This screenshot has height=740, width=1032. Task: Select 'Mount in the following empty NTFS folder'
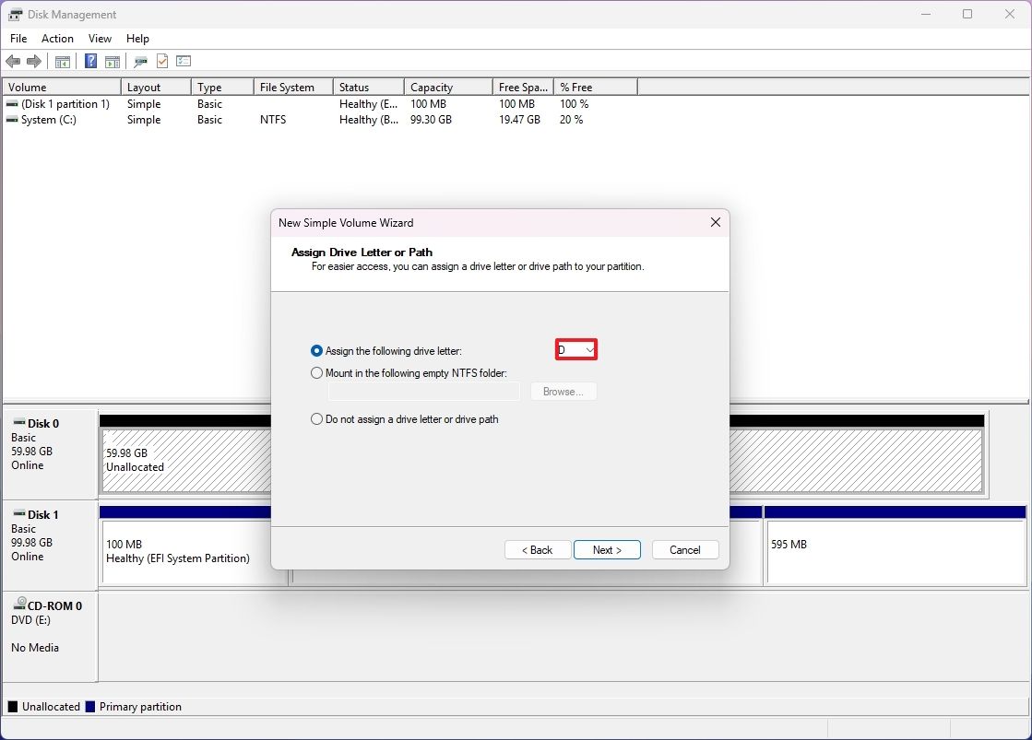point(316,372)
